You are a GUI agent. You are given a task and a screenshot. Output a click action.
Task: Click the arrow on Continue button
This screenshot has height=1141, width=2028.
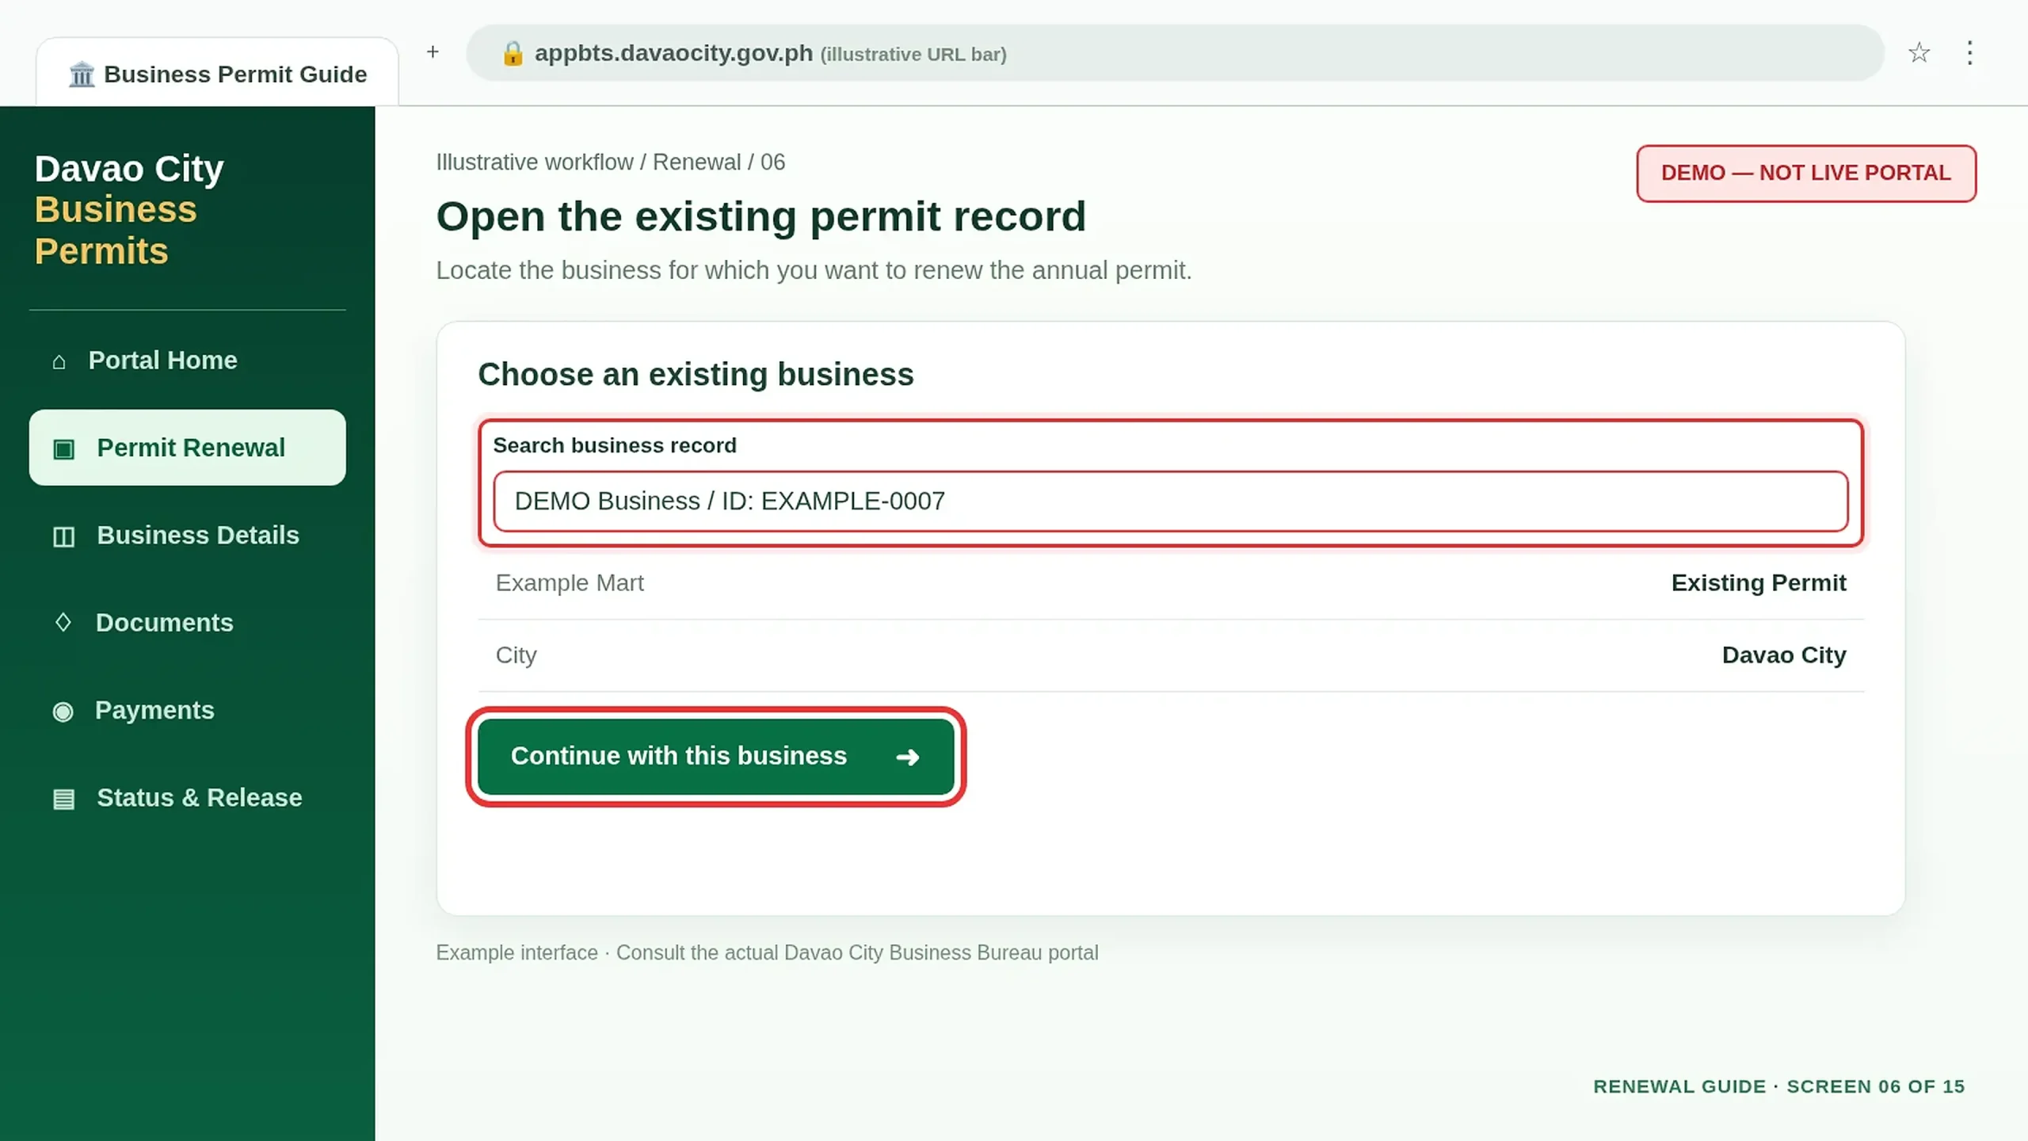pyautogui.click(x=908, y=757)
